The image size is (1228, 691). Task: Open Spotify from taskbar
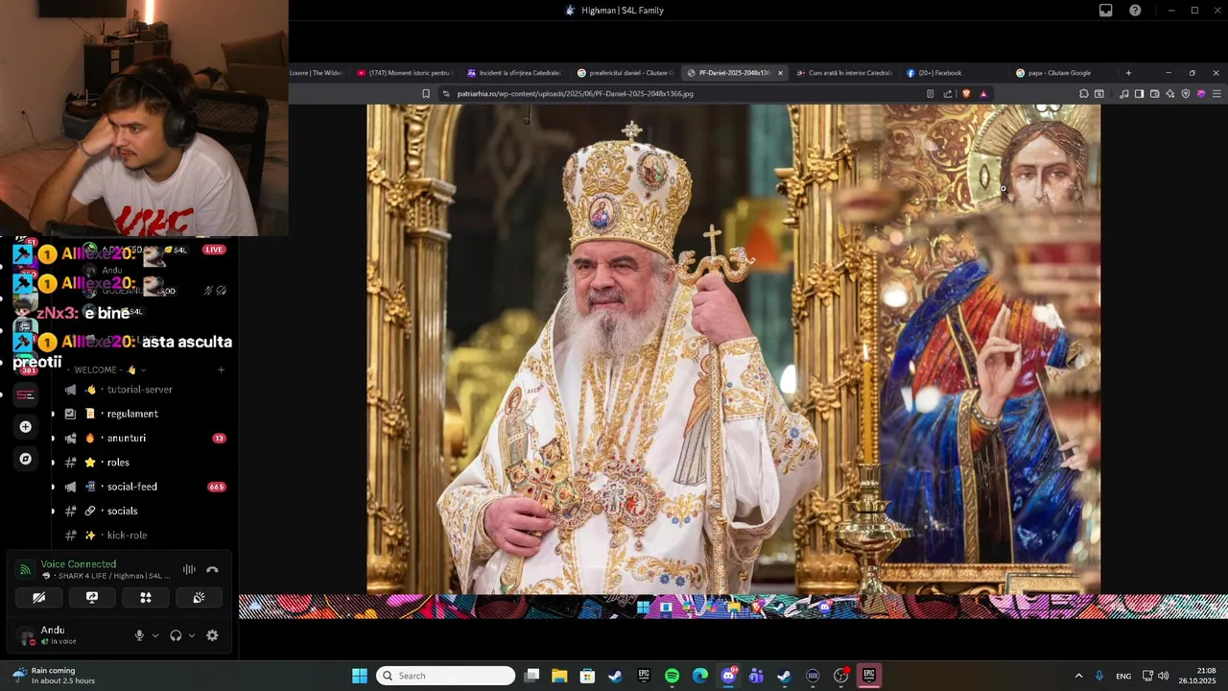pos(672,676)
